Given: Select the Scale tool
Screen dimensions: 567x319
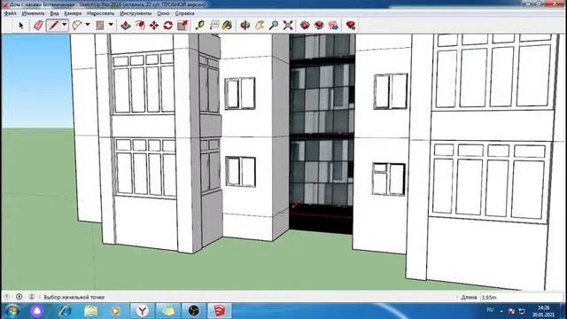Looking at the screenshot, I should (x=183, y=26).
